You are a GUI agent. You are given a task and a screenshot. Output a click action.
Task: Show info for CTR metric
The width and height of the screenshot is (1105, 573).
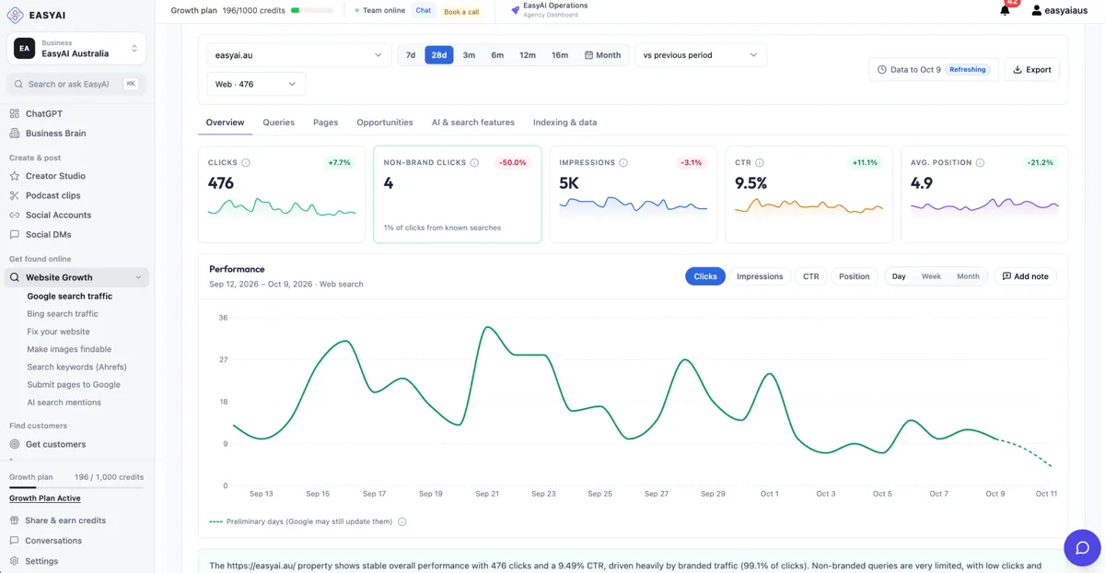[760, 163]
